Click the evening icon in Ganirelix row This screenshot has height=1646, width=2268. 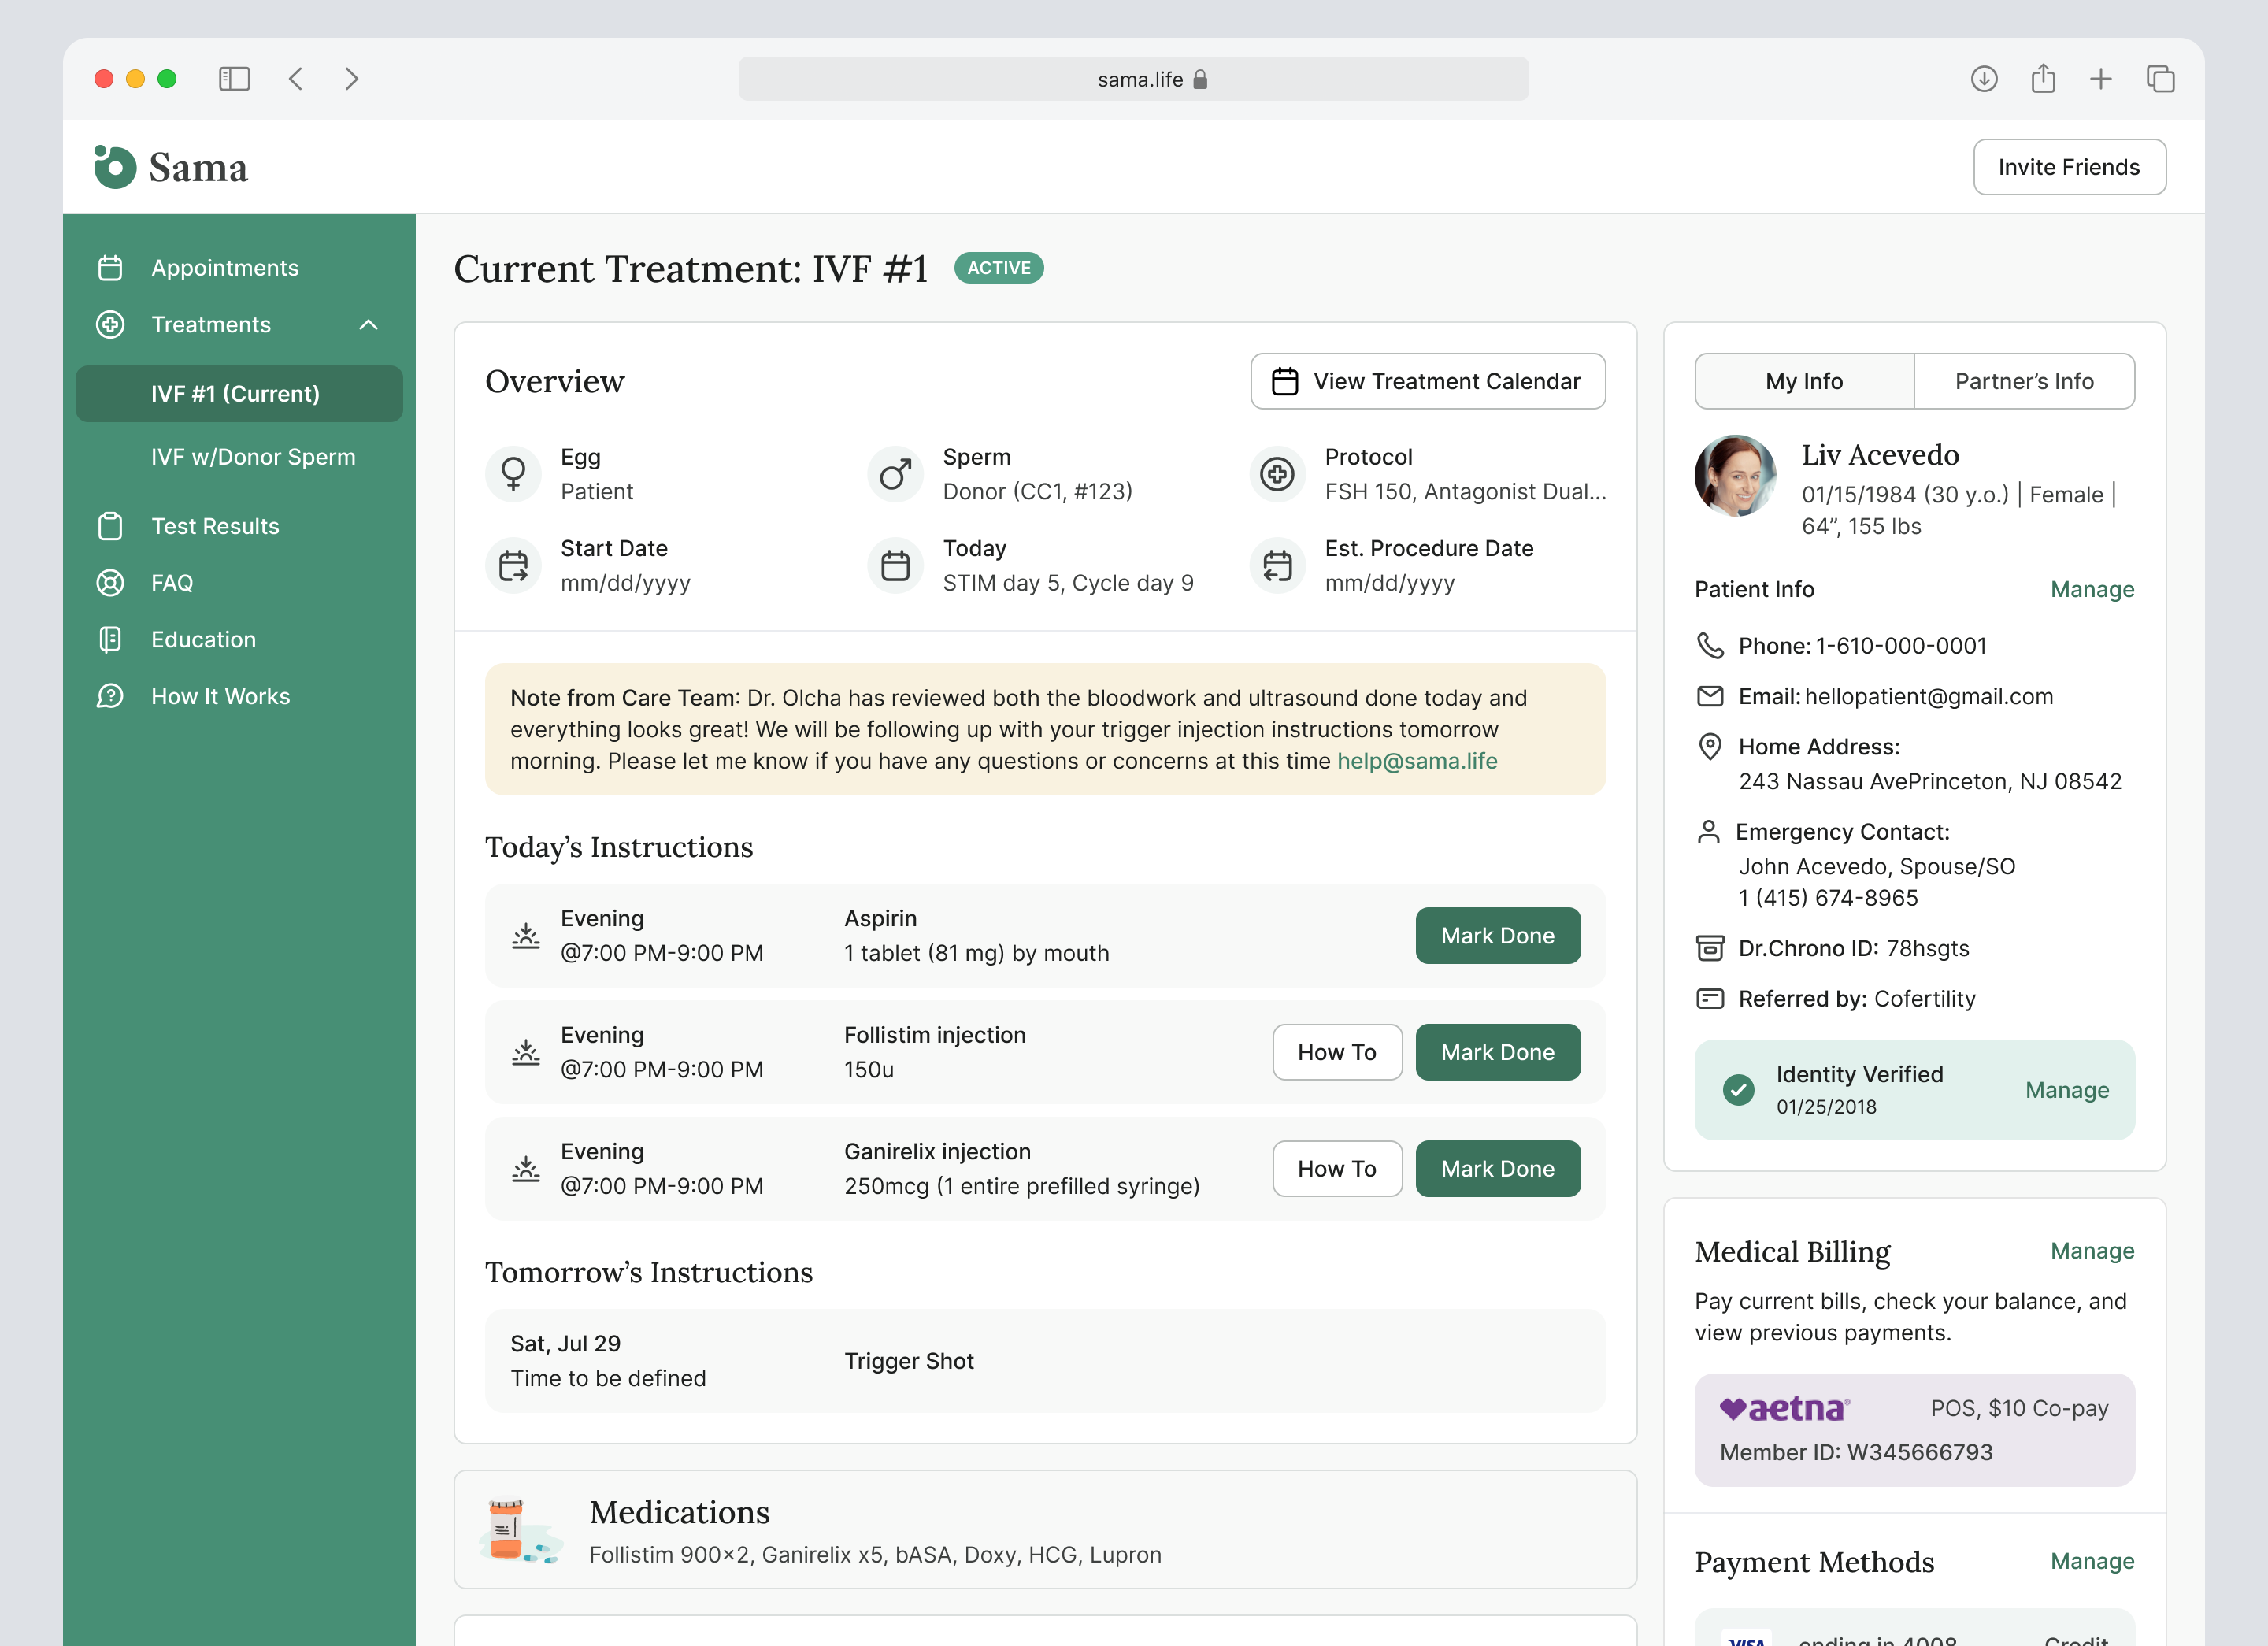[525, 1169]
